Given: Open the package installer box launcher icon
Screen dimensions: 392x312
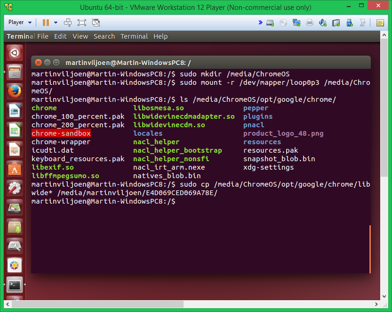Looking at the screenshot, I should point(15,227).
